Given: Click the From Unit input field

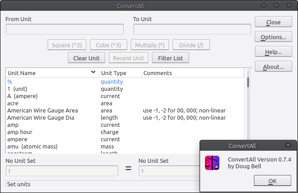Looking at the screenshot, I should (65, 29).
